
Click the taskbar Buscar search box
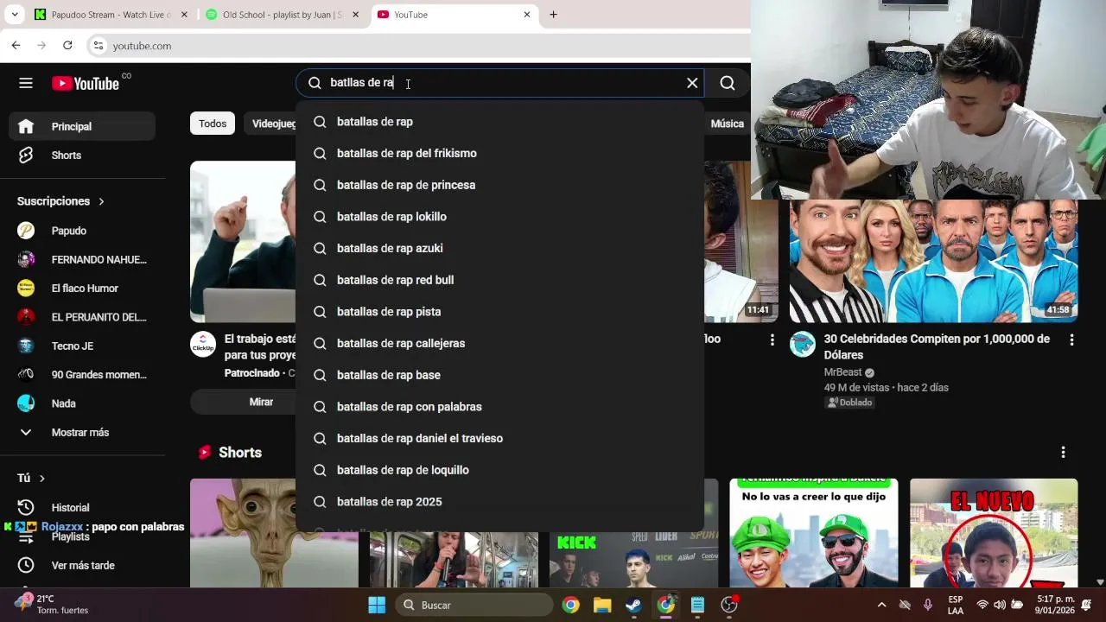[474, 605]
